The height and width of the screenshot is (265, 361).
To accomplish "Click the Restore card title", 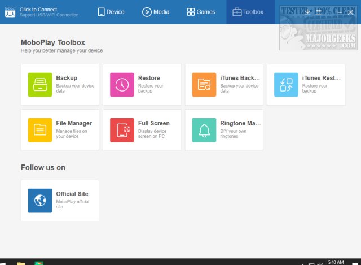I will (149, 78).
